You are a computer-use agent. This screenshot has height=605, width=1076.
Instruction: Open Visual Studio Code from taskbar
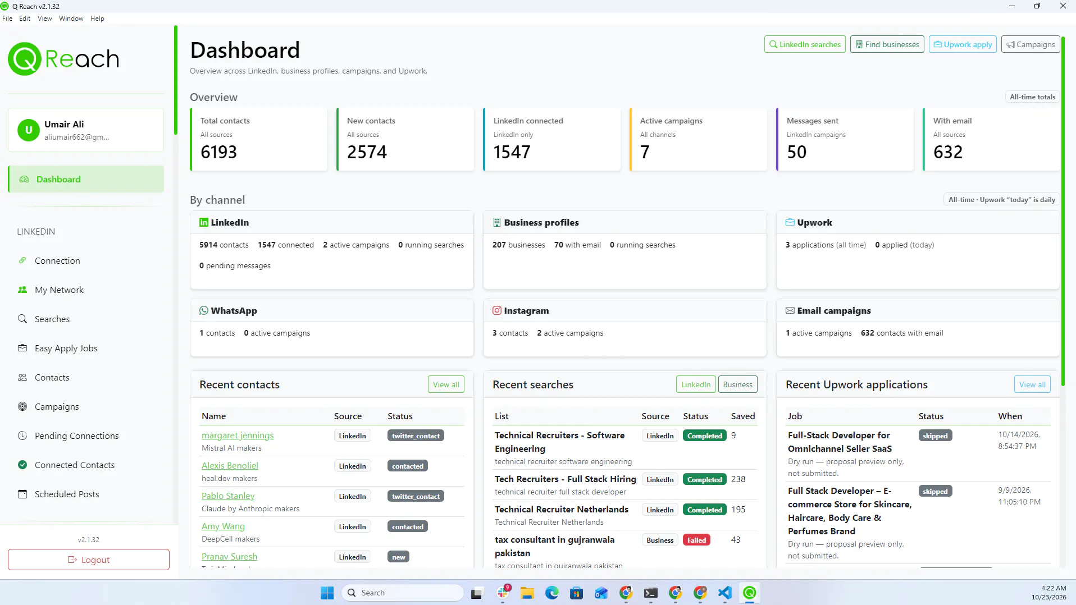(724, 593)
